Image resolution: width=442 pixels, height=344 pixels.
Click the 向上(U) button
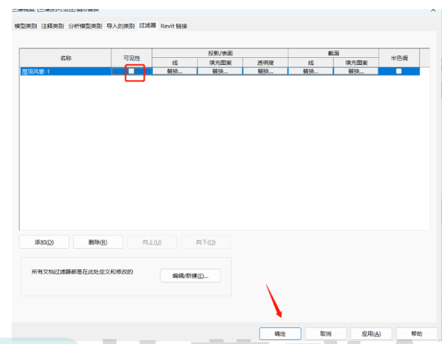[152, 242]
